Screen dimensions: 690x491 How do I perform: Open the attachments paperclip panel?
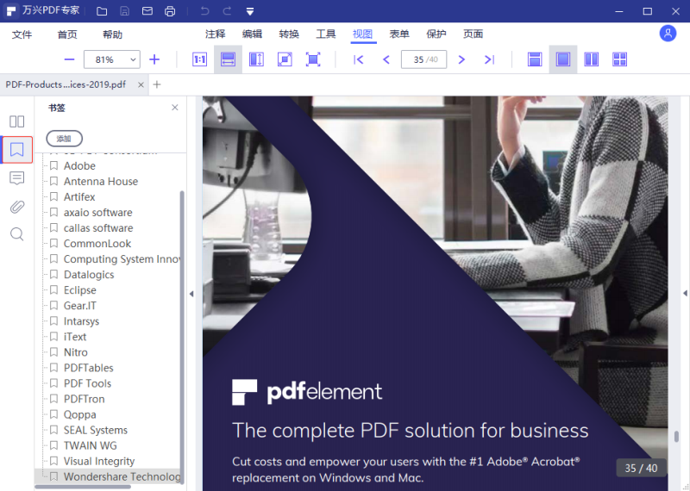[16, 206]
